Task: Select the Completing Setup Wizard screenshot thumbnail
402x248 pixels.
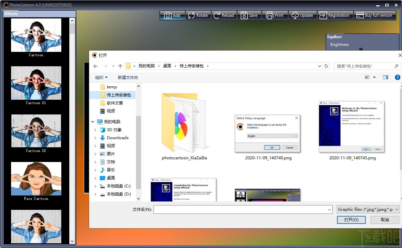Action: coord(184,189)
